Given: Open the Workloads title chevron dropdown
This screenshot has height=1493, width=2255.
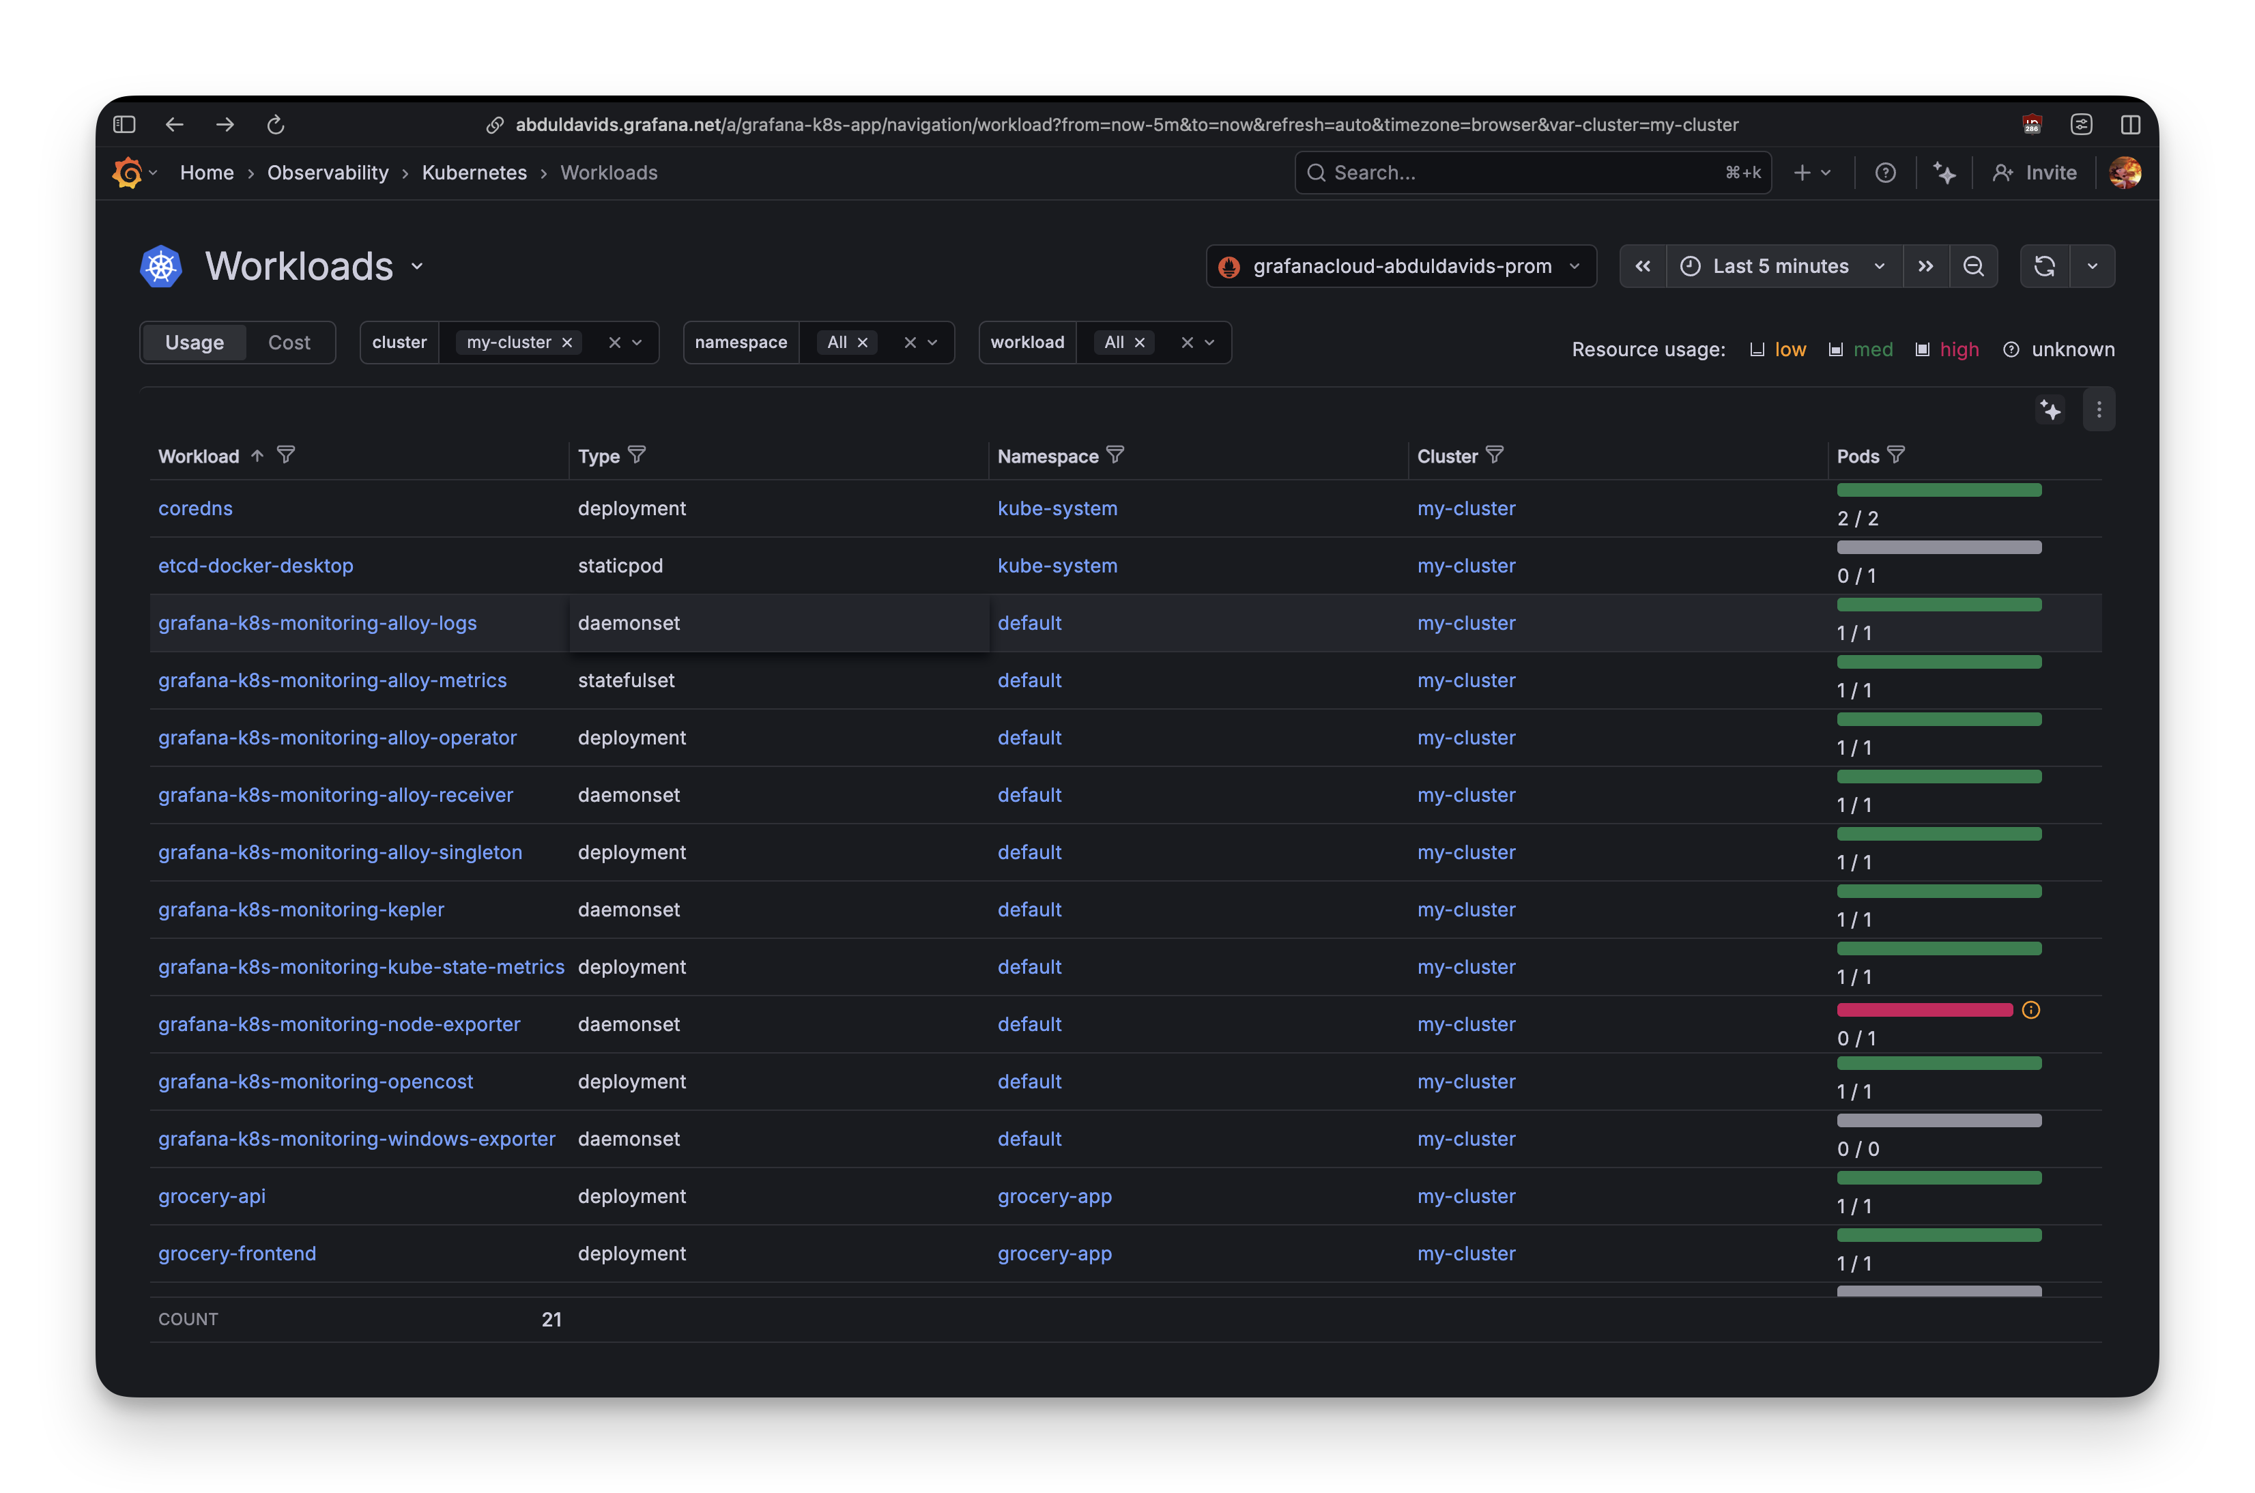Looking at the screenshot, I should coord(417,267).
